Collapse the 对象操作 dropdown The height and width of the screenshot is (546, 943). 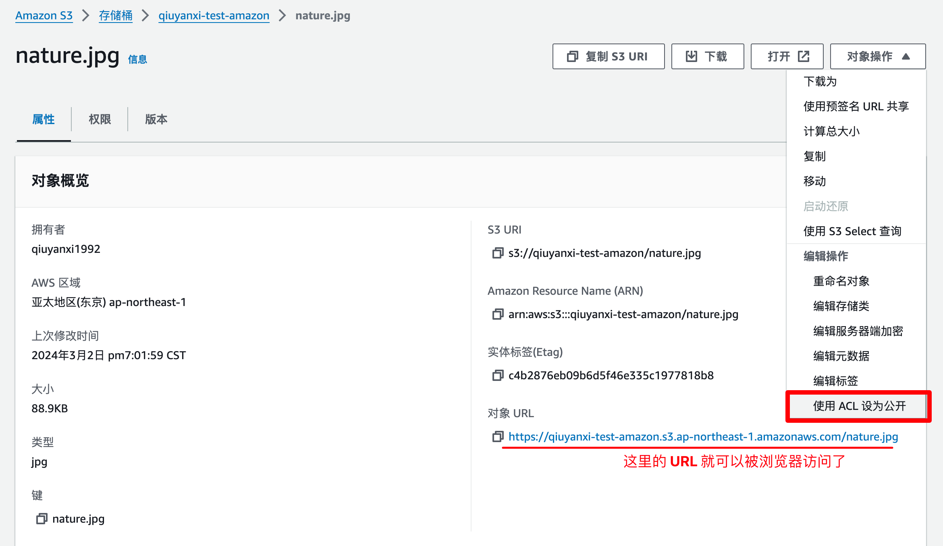pos(878,56)
